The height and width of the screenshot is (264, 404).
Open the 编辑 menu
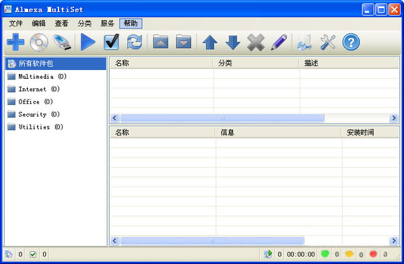pos(38,24)
